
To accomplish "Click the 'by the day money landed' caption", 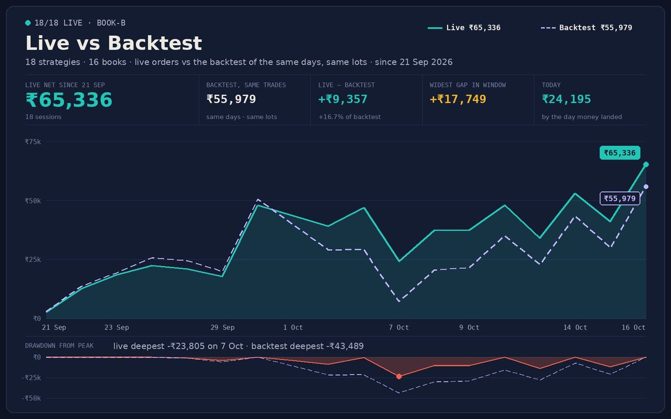I will click(582, 117).
